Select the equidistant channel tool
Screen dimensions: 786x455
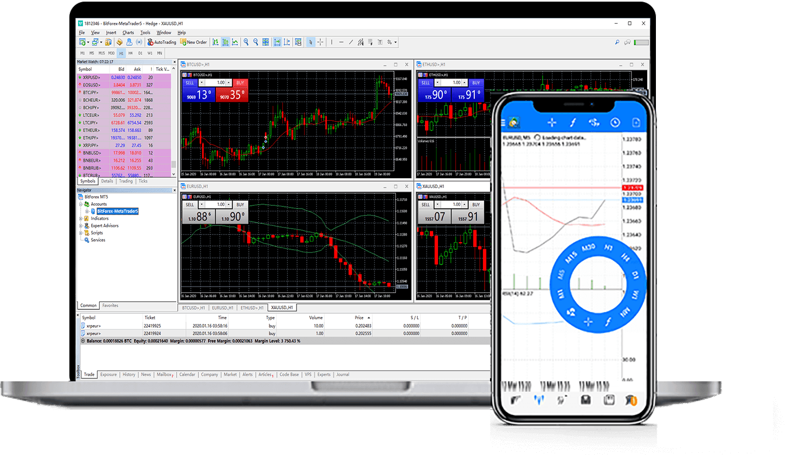pyautogui.click(x=360, y=42)
